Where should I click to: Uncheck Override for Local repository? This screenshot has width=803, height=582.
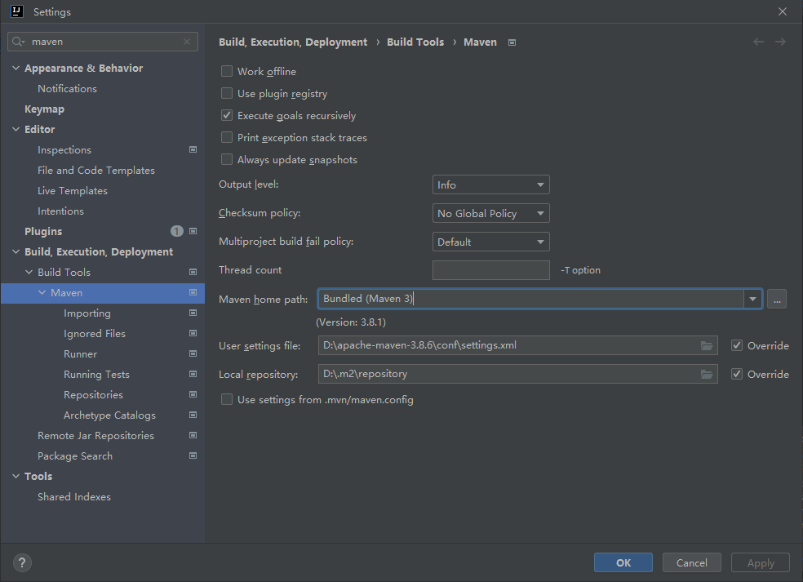coord(737,374)
